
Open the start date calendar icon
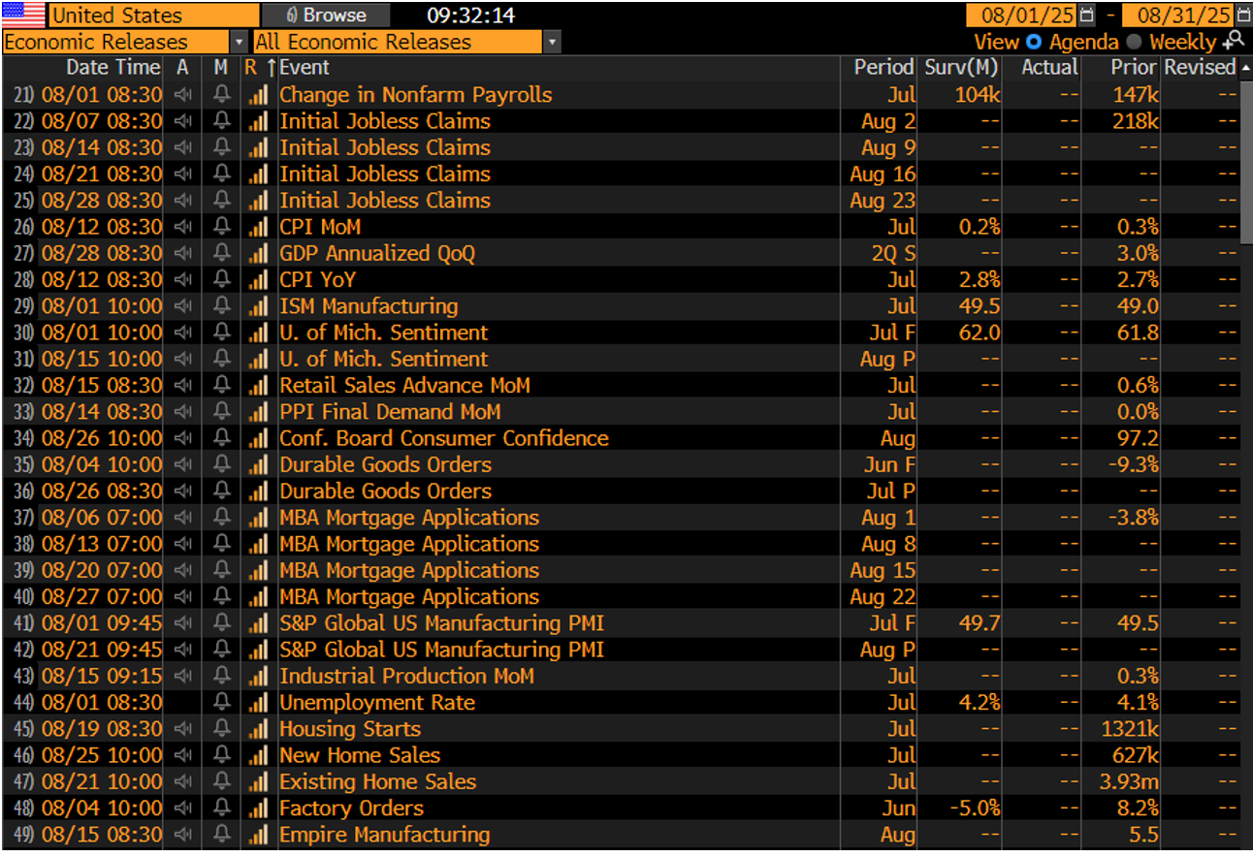(1086, 16)
